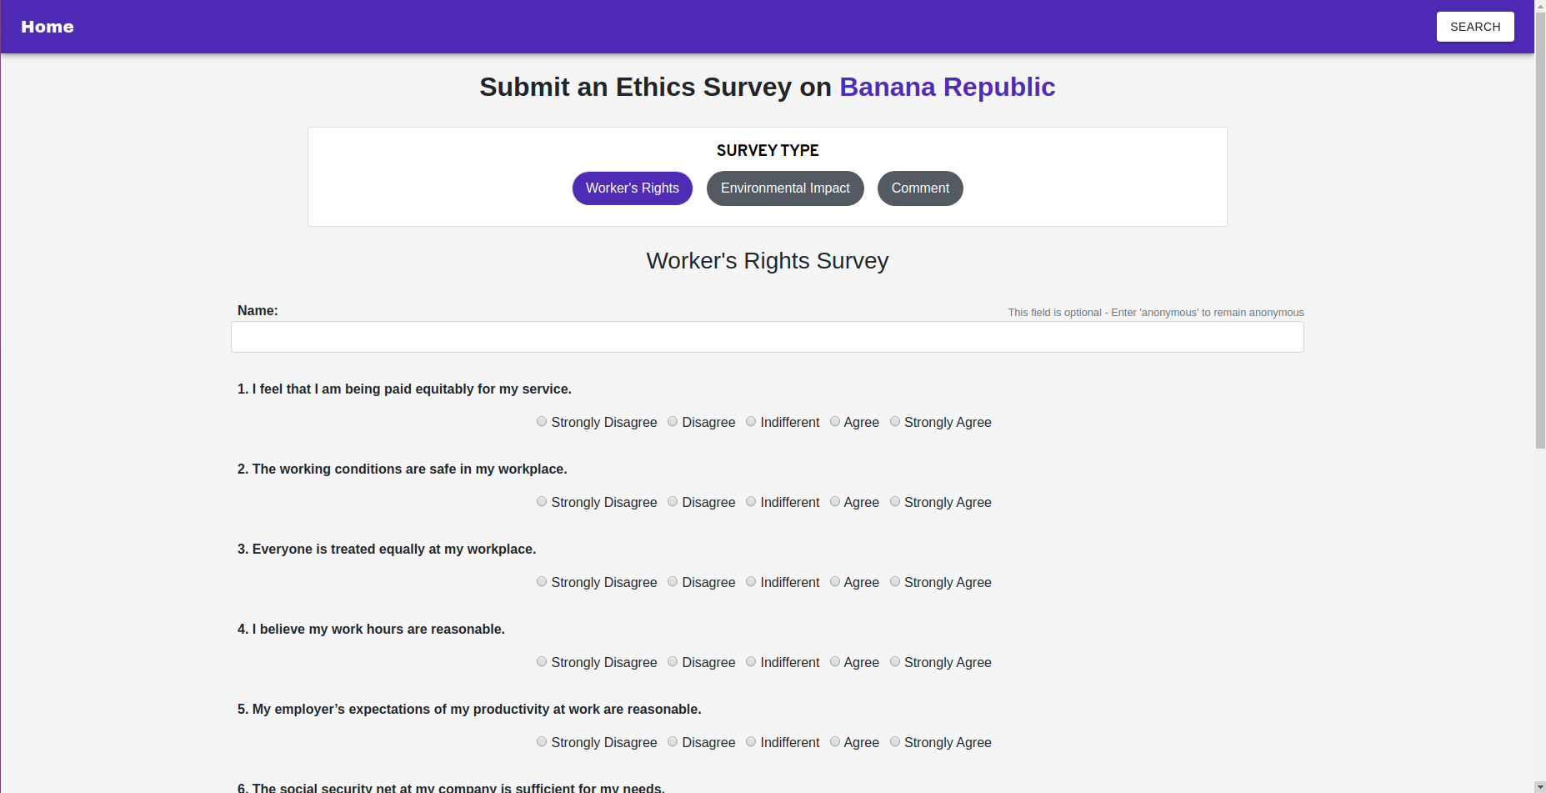
Task: Mark Indifferent for equal treatment question
Action: click(x=751, y=582)
